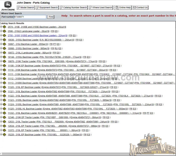The image size is (176, 156).
Task: Click into the Part number input field
Action: point(30,17)
